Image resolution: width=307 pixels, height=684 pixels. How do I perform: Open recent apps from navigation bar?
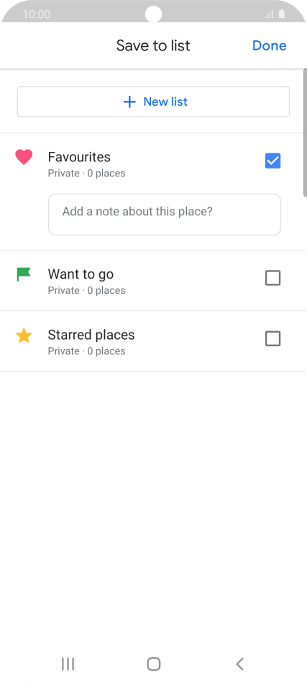(x=68, y=664)
